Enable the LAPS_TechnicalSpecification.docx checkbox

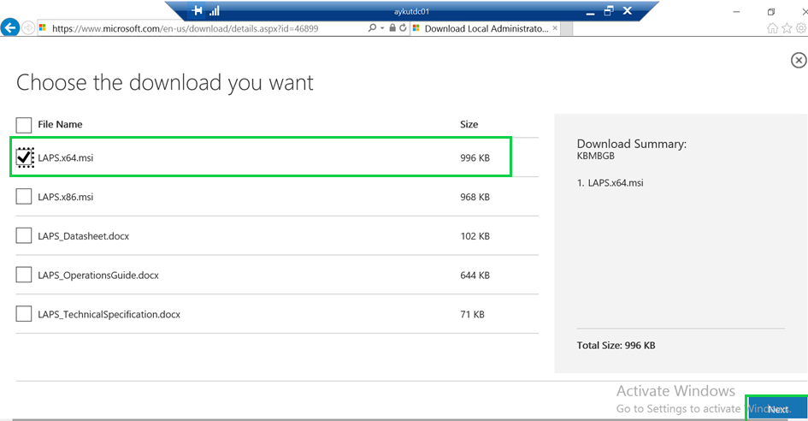[x=24, y=314]
